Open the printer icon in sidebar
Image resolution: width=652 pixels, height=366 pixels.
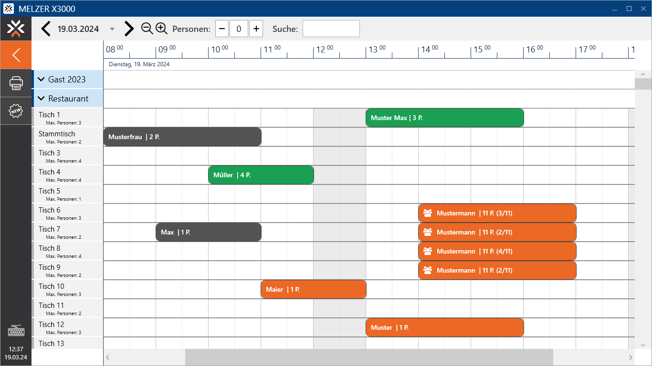tap(16, 83)
